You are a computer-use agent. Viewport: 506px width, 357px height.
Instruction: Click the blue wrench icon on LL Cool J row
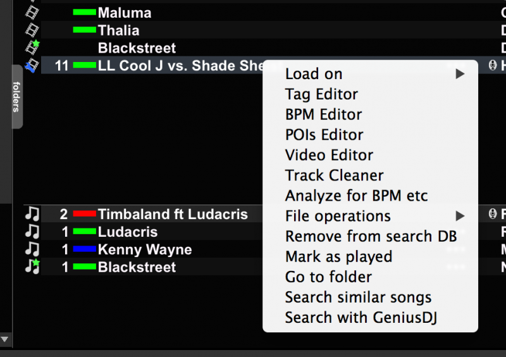coord(32,66)
